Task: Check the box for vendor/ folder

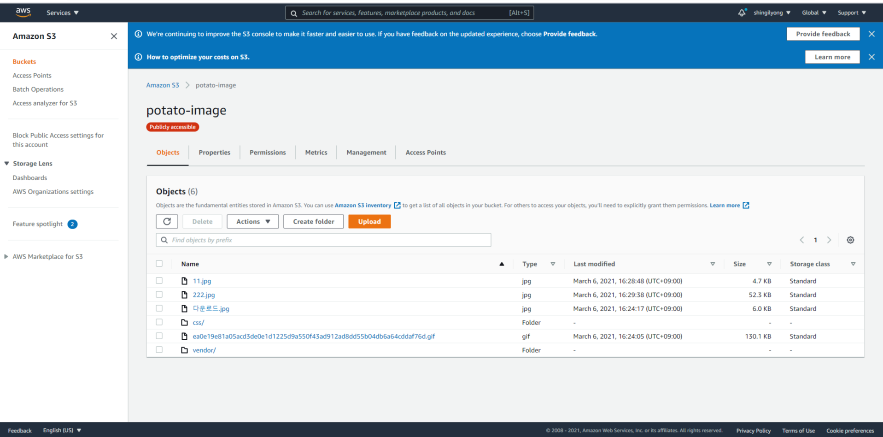Action: point(159,349)
